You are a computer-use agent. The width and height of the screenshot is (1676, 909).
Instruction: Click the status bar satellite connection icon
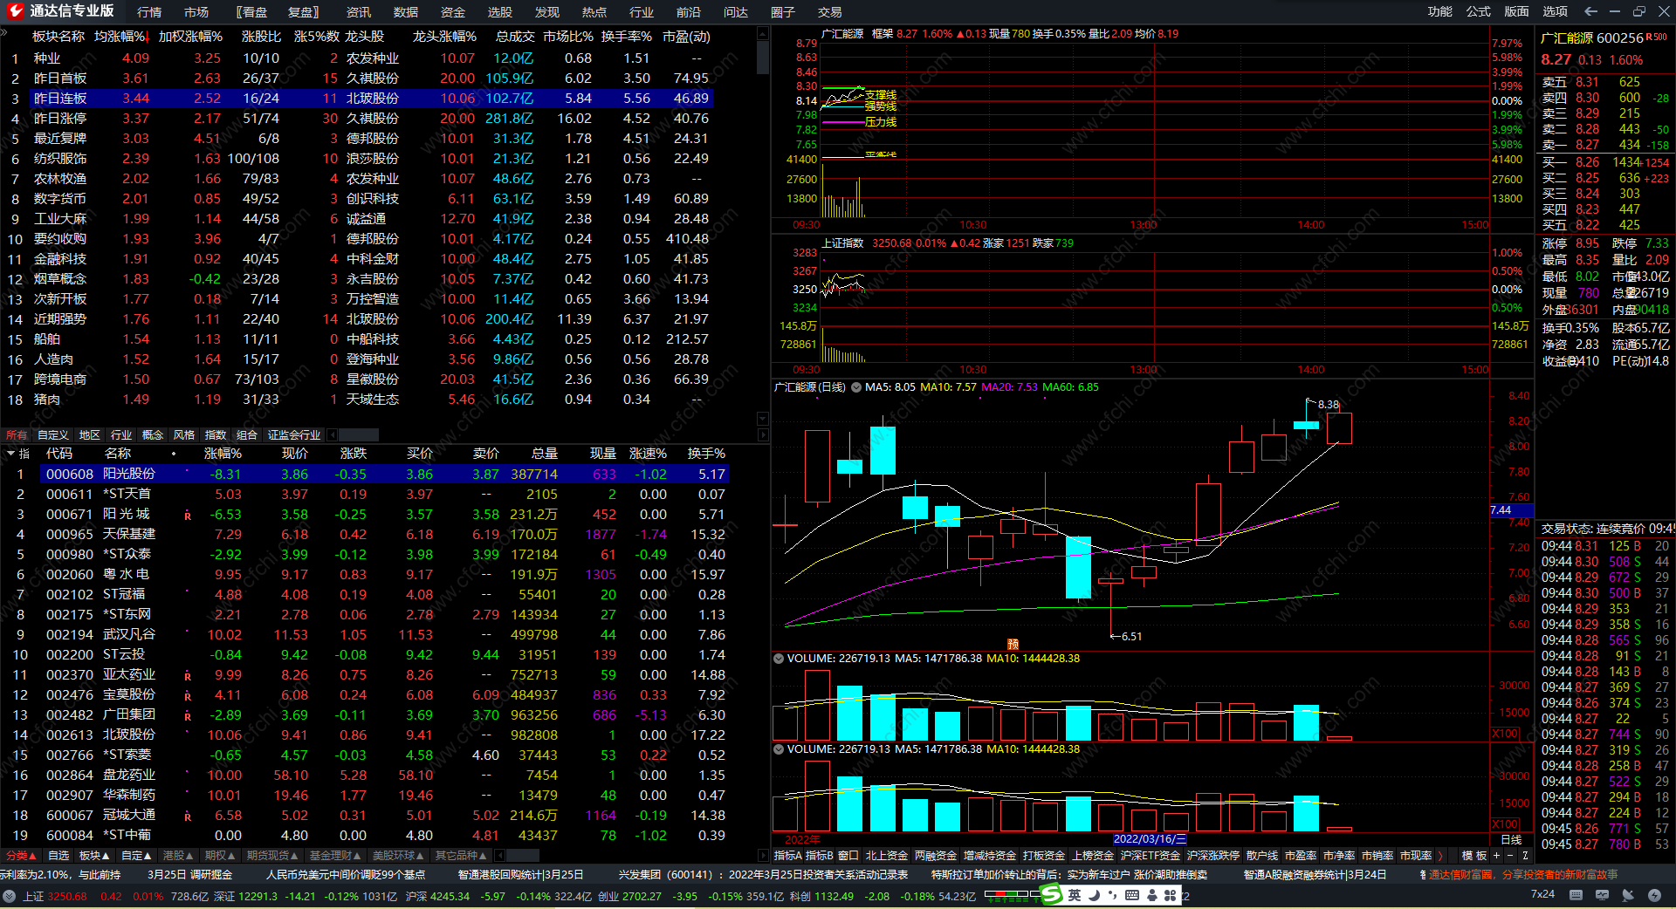tap(1628, 895)
